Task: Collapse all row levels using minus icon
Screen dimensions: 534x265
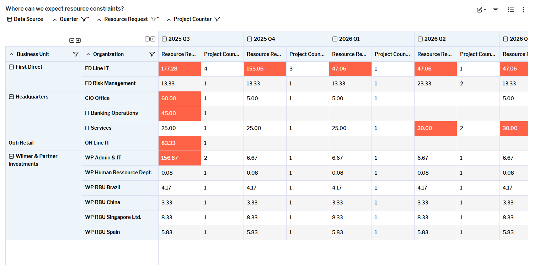Action: pyautogui.click(x=71, y=40)
